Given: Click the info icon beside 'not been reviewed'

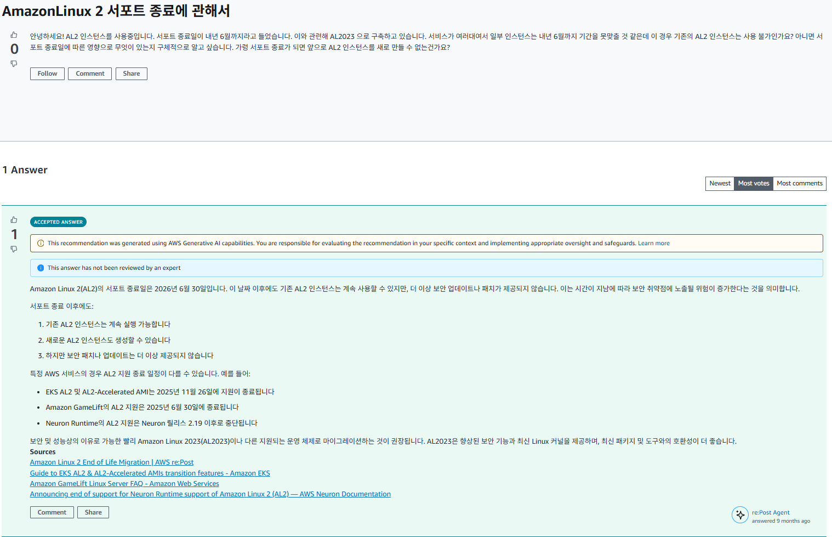Looking at the screenshot, I should (41, 268).
